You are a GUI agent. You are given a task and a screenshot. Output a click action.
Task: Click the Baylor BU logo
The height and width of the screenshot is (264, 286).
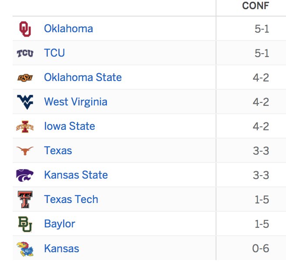click(x=25, y=224)
